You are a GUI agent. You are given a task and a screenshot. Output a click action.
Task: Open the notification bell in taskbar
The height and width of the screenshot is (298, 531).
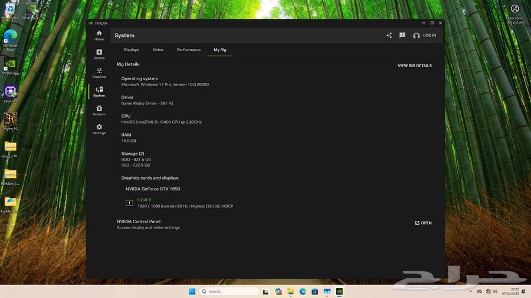pos(523,292)
